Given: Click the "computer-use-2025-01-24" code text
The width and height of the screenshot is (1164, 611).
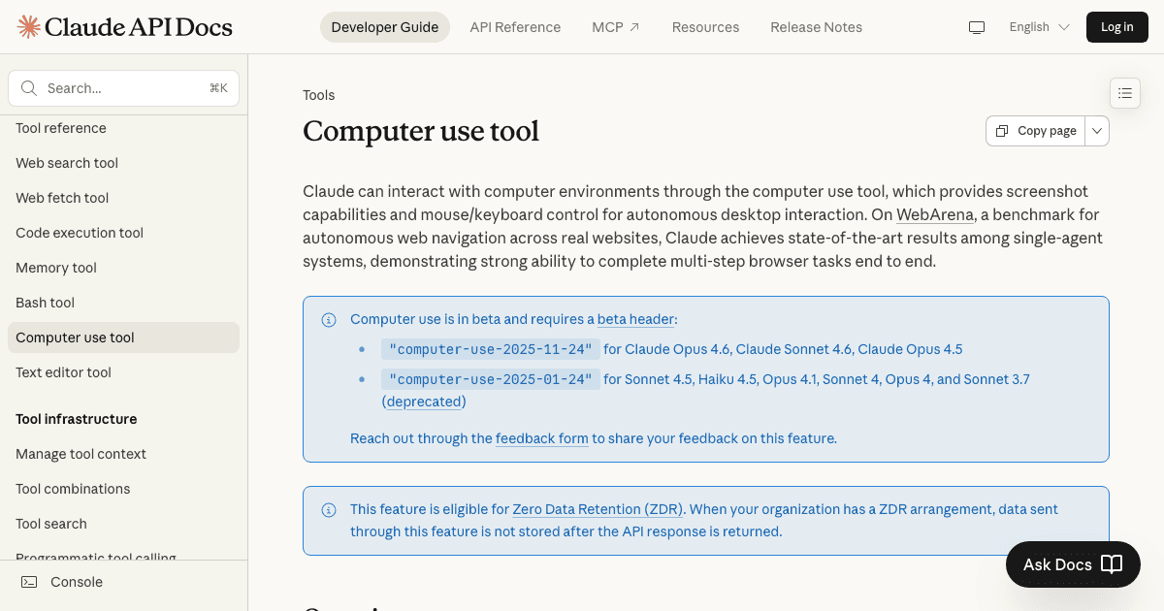Looking at the screenshot, I should [490, 379].
